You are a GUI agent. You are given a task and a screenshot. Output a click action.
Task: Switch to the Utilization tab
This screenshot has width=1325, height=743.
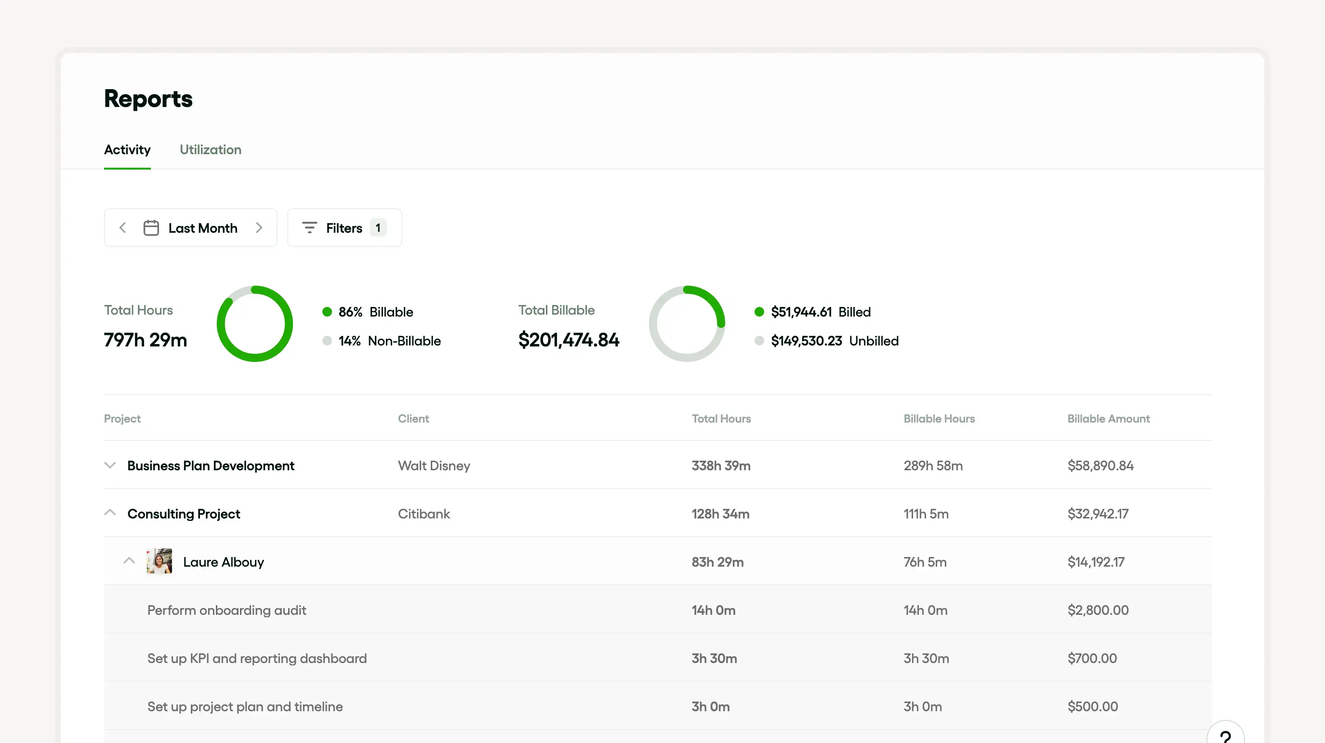(211, 150)
